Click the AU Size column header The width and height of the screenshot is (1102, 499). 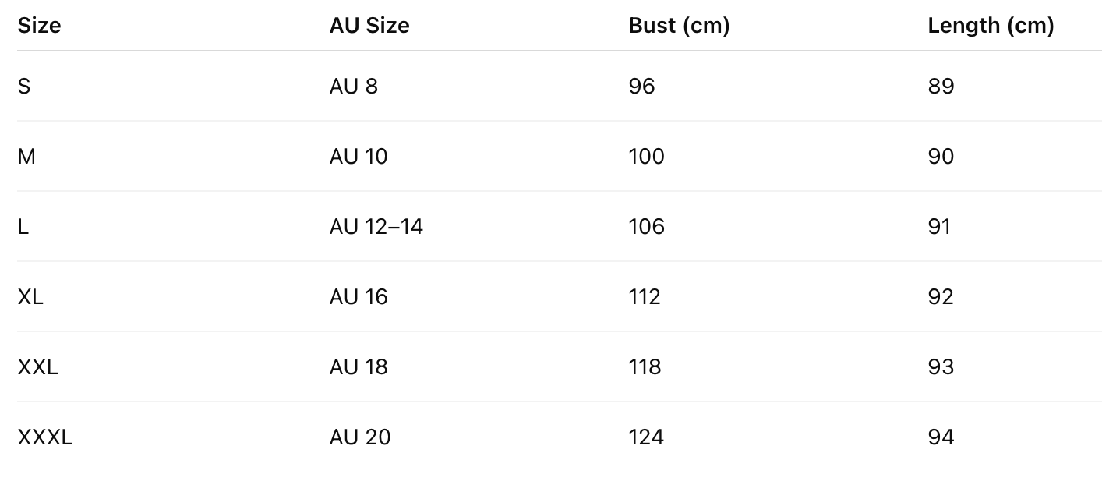tap(369, 26)
